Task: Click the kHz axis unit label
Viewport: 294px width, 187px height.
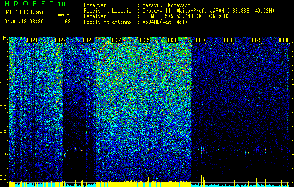Action: pos(4,38)
